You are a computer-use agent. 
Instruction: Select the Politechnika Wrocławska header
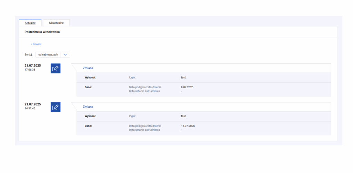(x=42, y=32)
